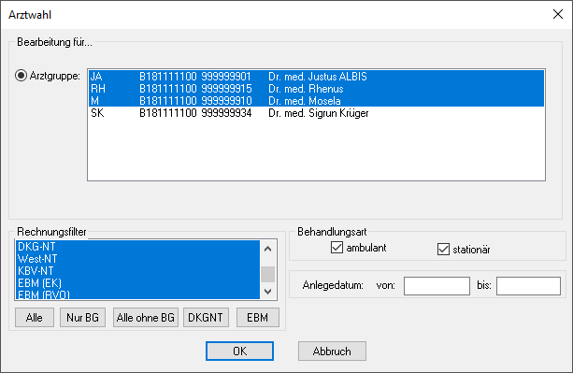Focus the Anlegedatum von field
Viewport: 573px width, 373px height.
437,286
